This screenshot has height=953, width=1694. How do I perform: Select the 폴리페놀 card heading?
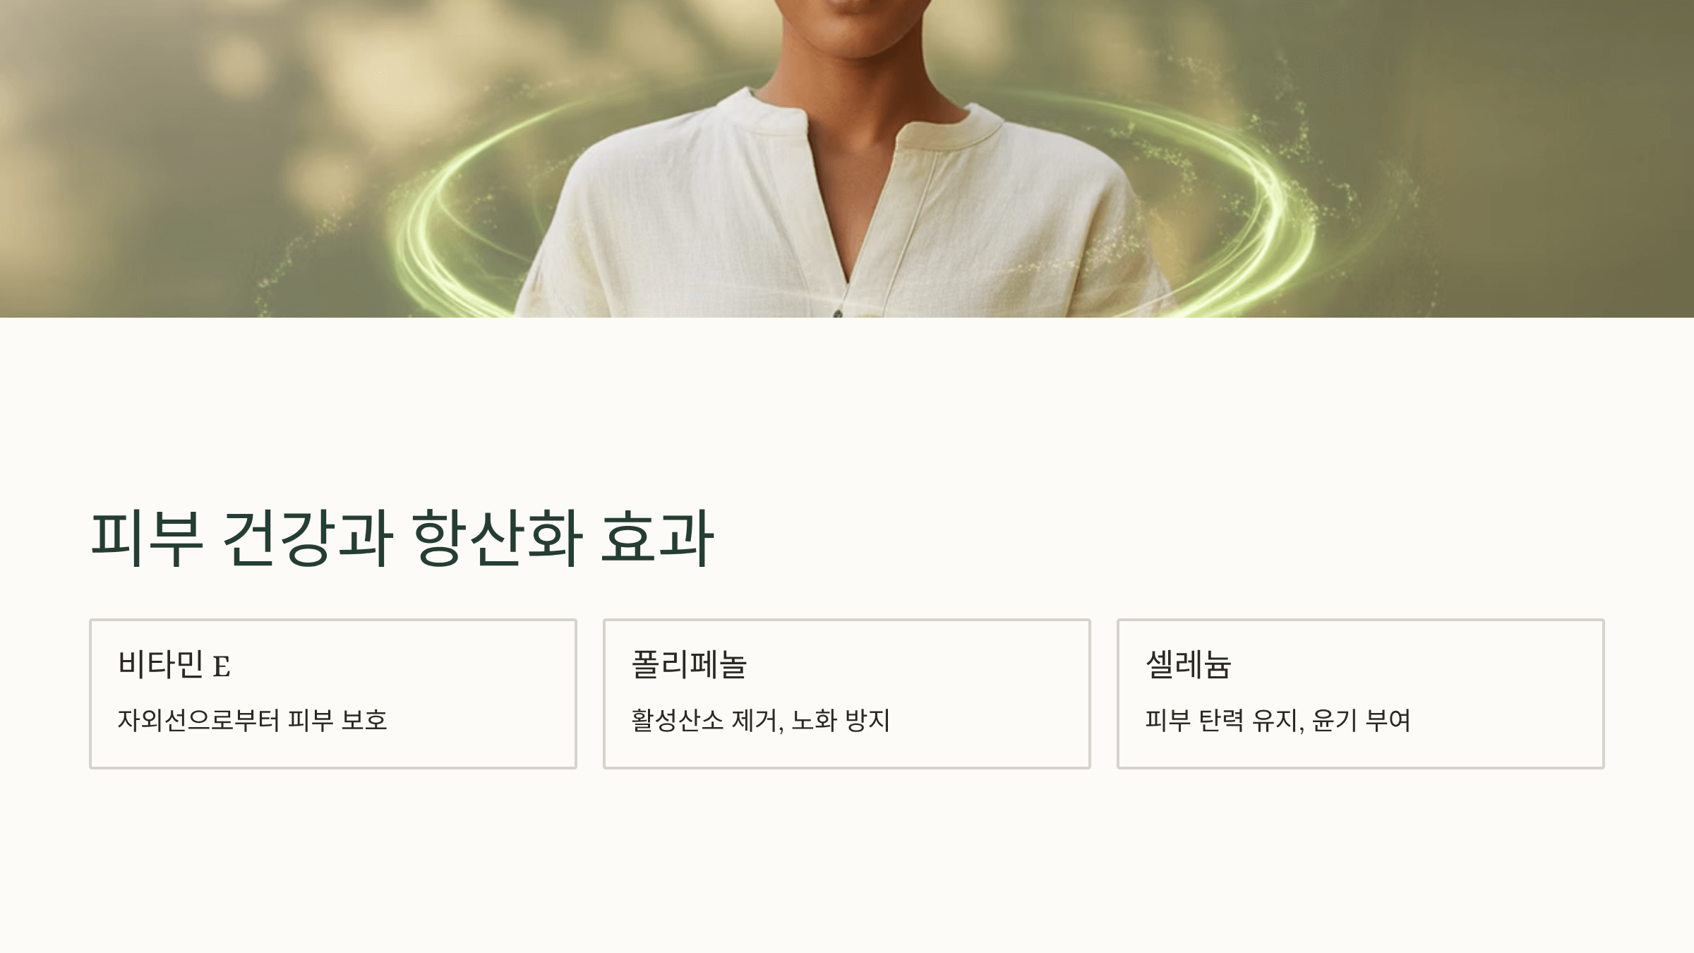coord(689,664)
